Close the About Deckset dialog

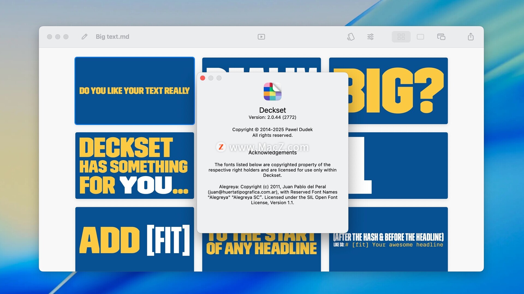[203, 78]
